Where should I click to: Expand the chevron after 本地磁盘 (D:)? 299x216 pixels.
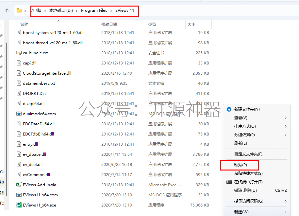coord(77,11)
